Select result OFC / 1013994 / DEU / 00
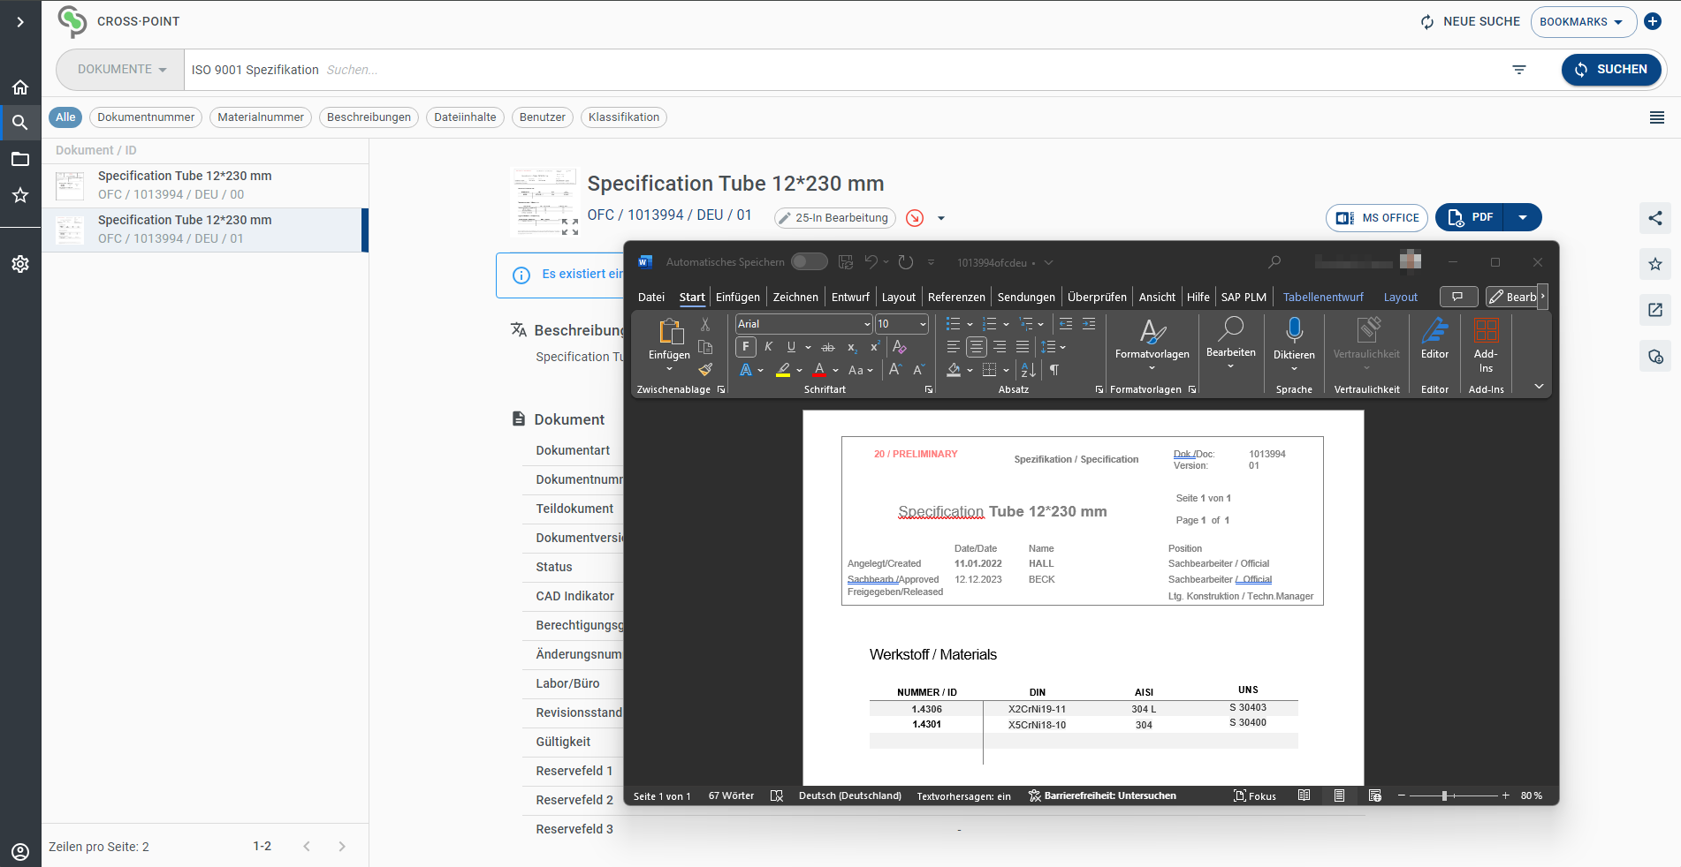1681x867 pixels. coord(205,186)
